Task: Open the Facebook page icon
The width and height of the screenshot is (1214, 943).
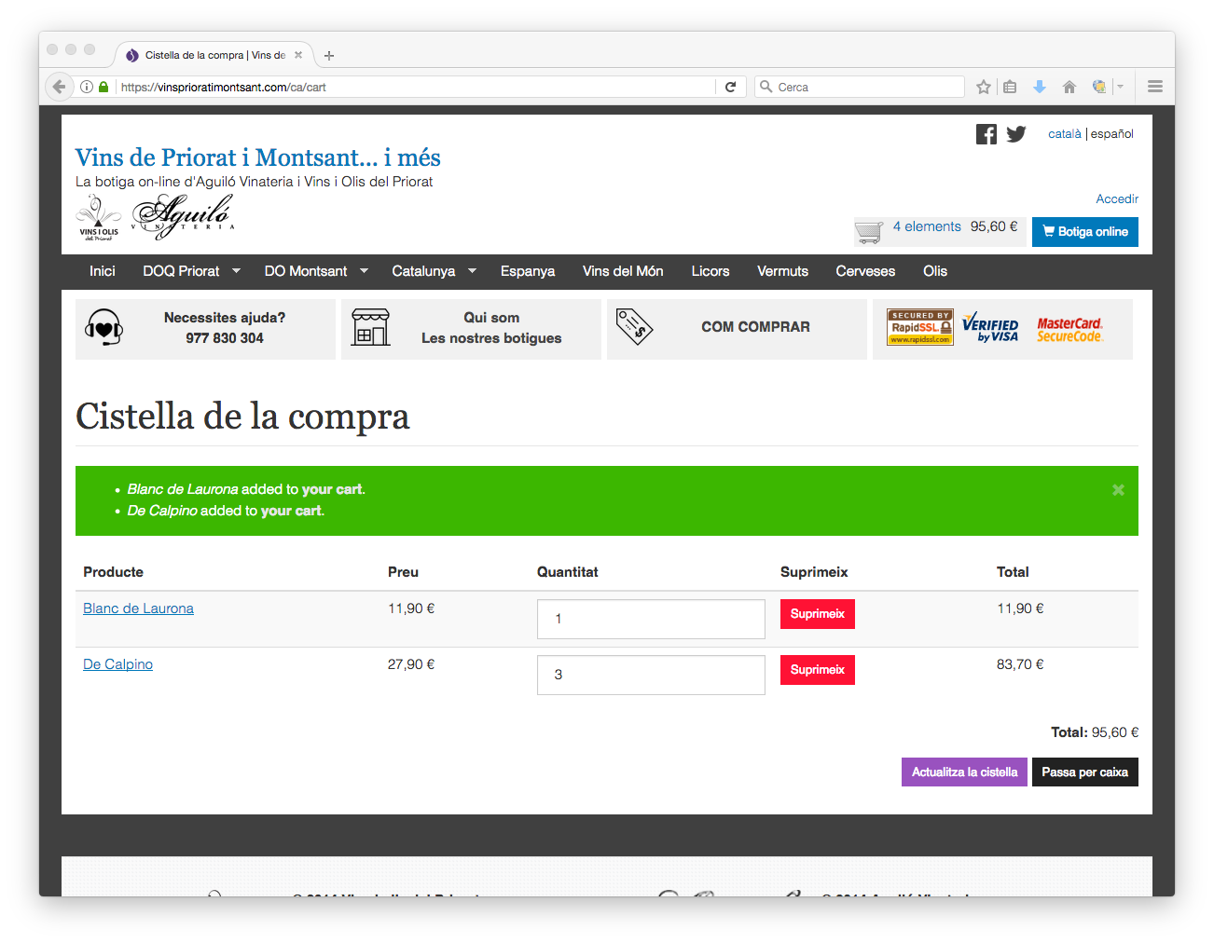Action: pos(986,134)
